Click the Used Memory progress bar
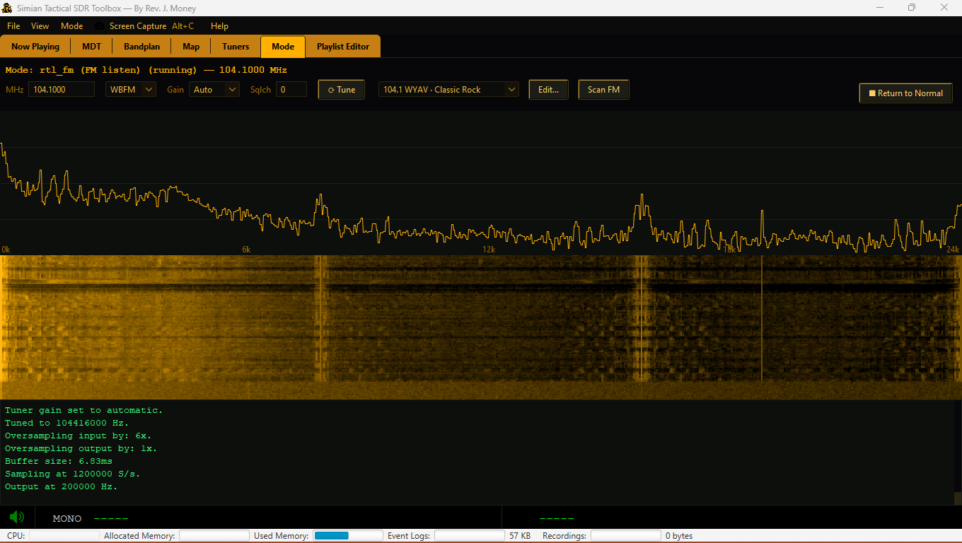962x543 pixels. click(x=348, y=536)
